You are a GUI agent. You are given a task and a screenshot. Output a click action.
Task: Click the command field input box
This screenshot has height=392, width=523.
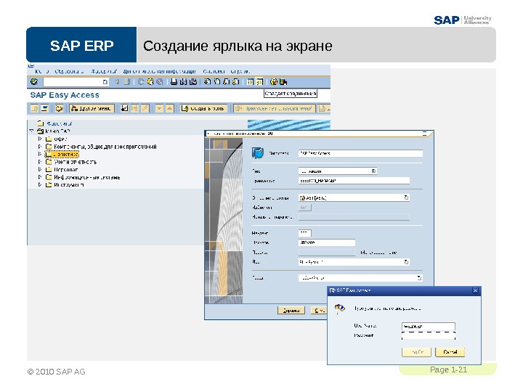(76, 81)
